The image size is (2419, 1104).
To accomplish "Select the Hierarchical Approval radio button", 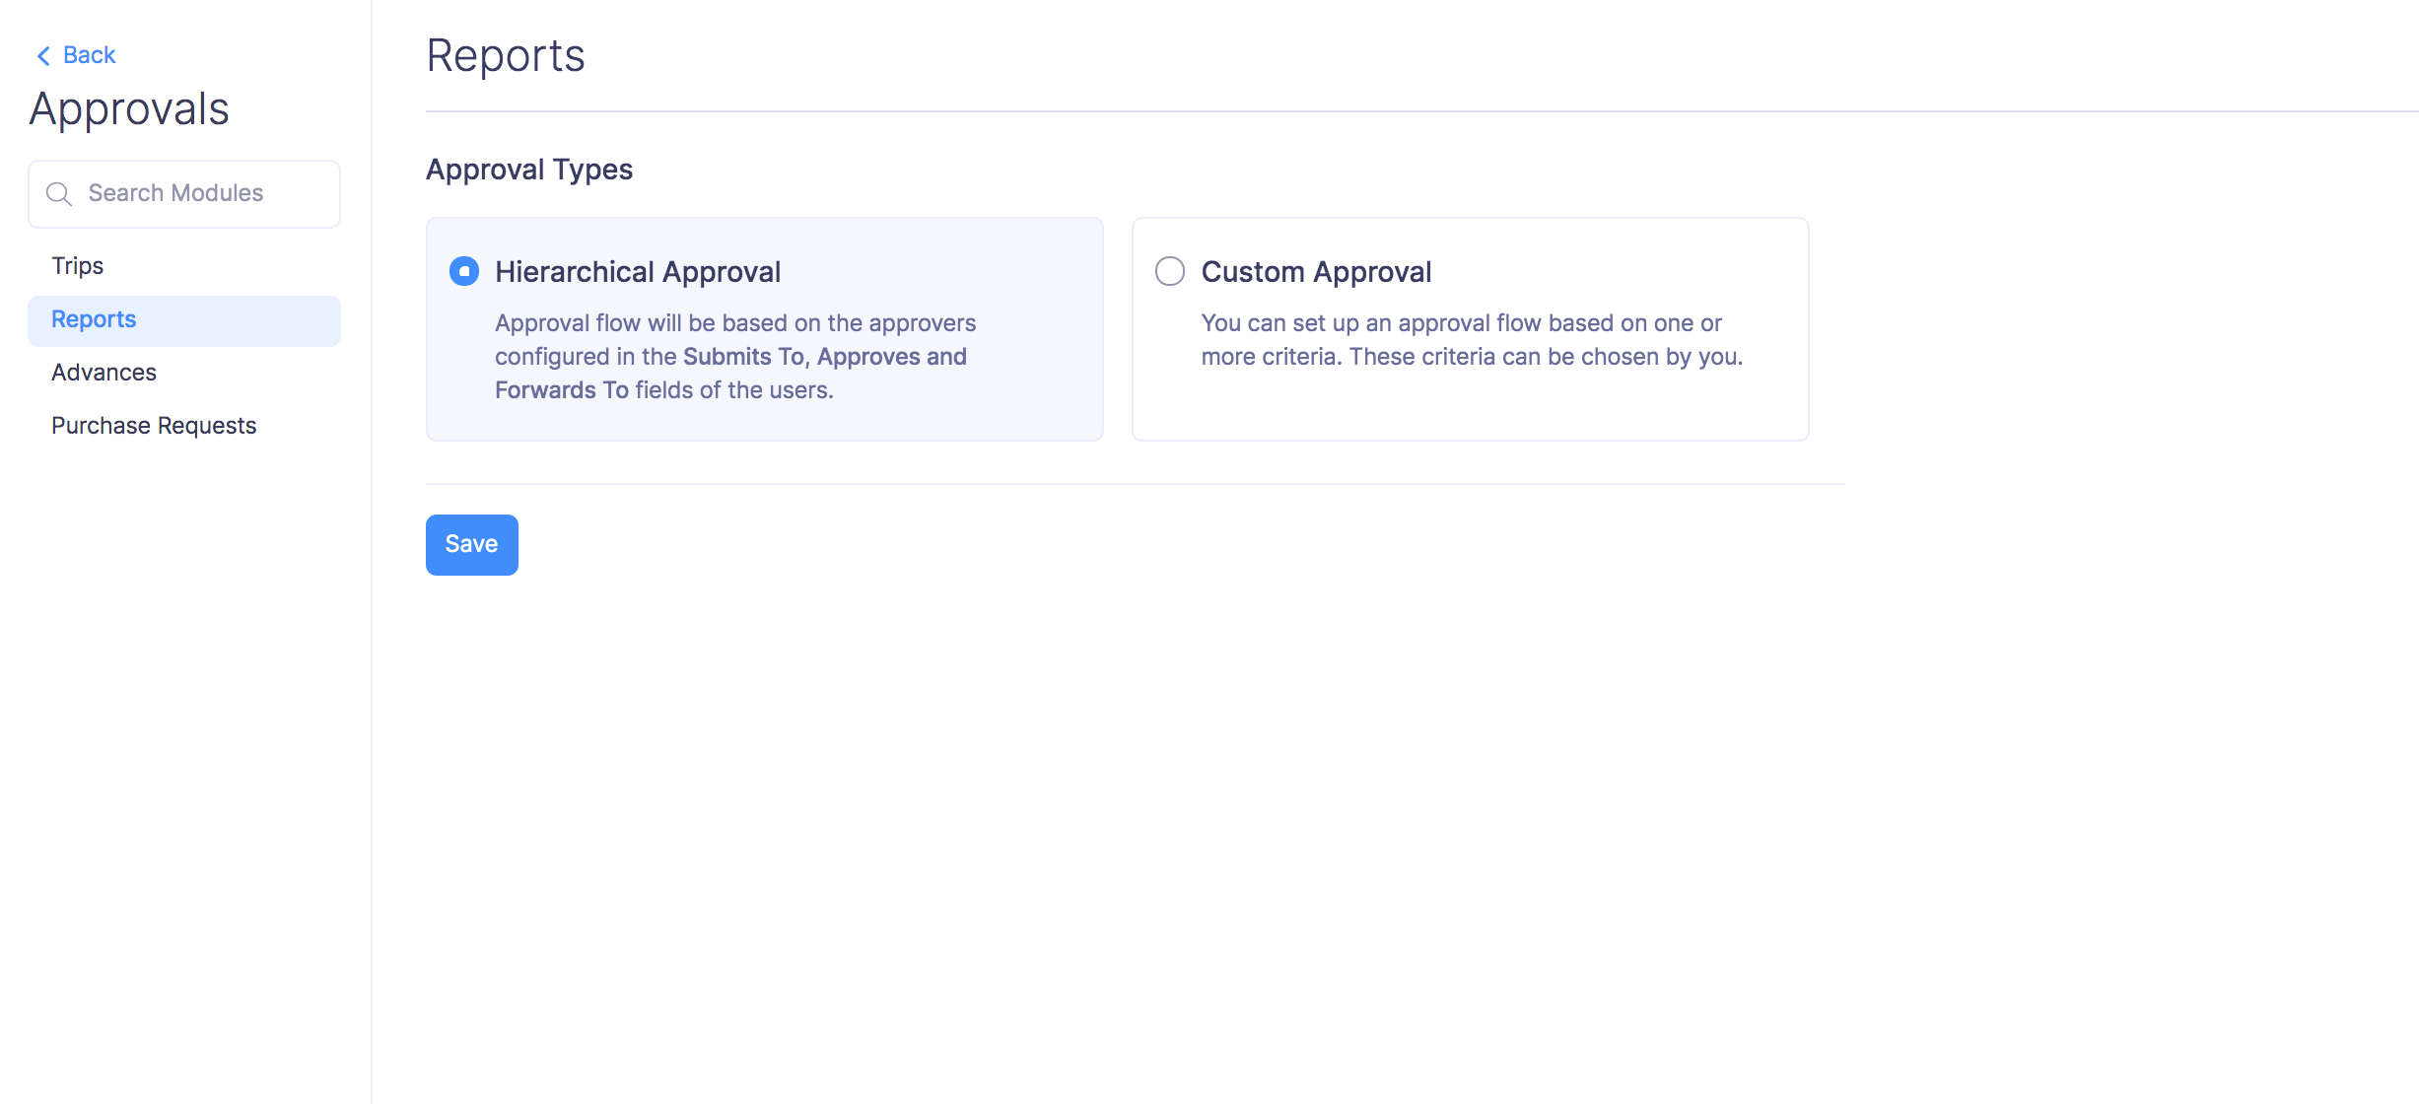I will tap(464, 271).
